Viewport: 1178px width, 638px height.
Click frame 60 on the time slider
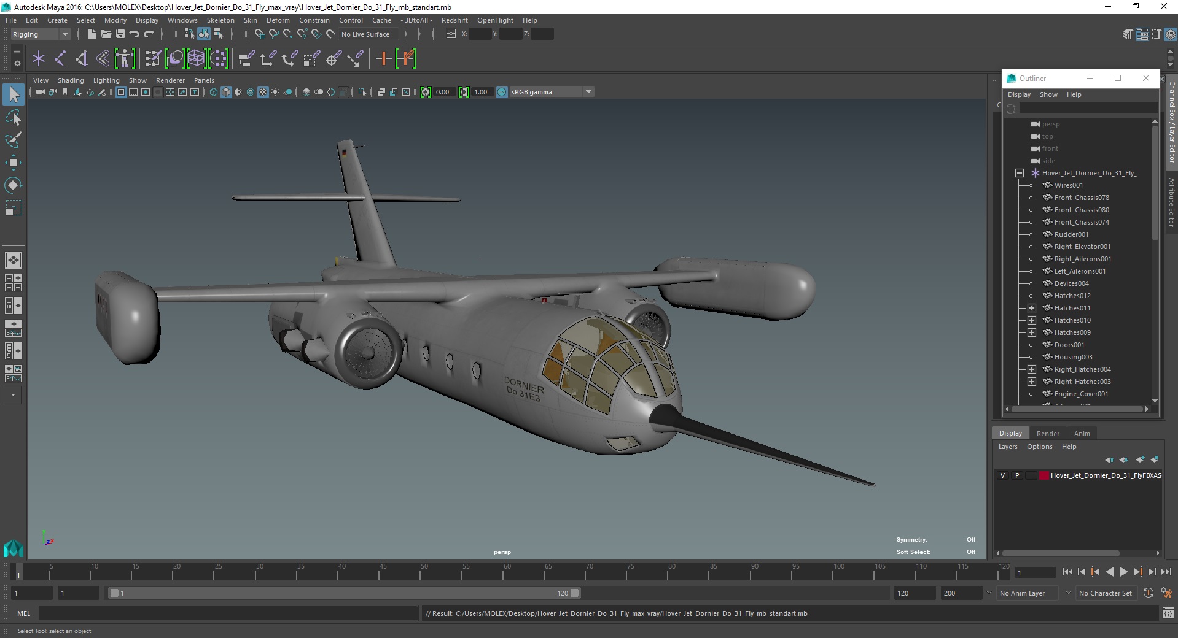coord(507,573)
